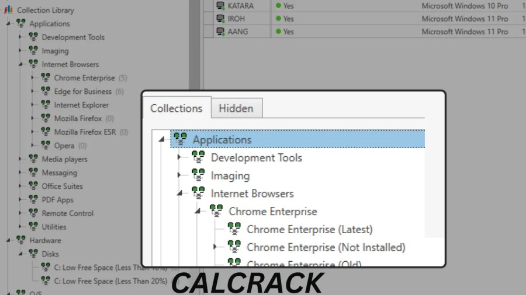Click the Edge for Business collection icon
The image size is (526, 295).
(46, 91)
